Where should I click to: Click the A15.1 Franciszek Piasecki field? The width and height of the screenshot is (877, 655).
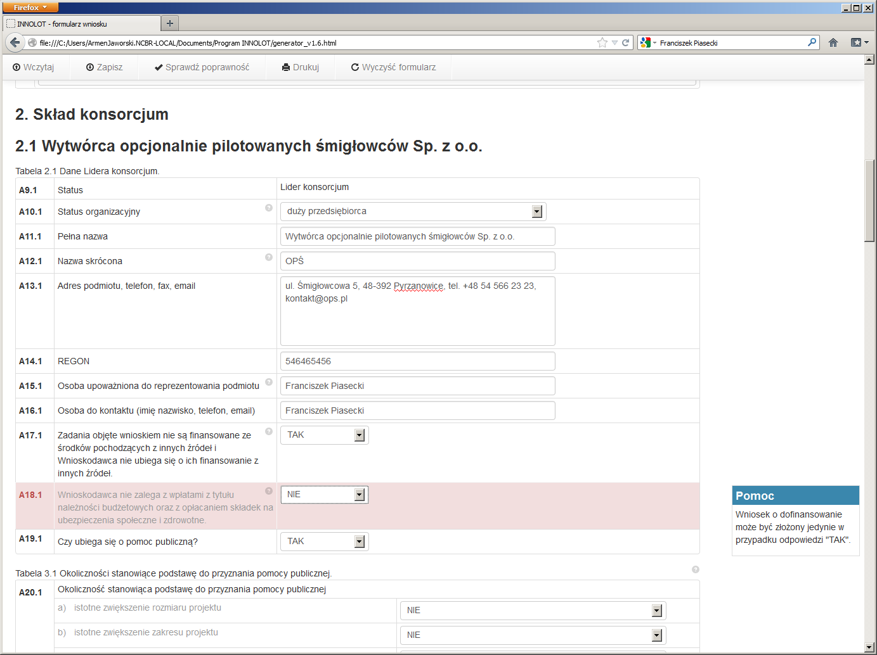tap(417, 386)
